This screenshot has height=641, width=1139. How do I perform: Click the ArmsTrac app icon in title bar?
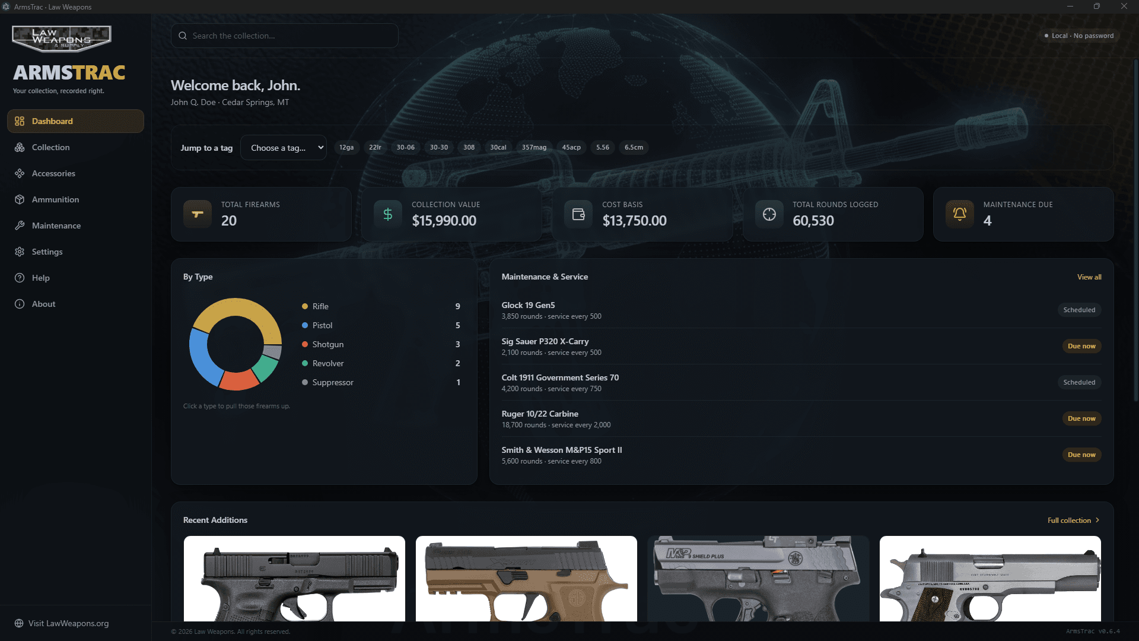point(7,7)
